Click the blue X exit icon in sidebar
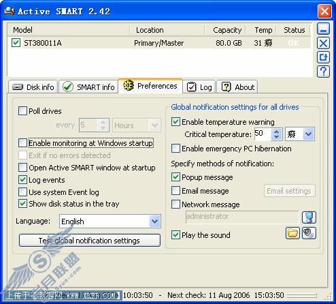Viewport: 336px width, 304px height. pos(323,44)
